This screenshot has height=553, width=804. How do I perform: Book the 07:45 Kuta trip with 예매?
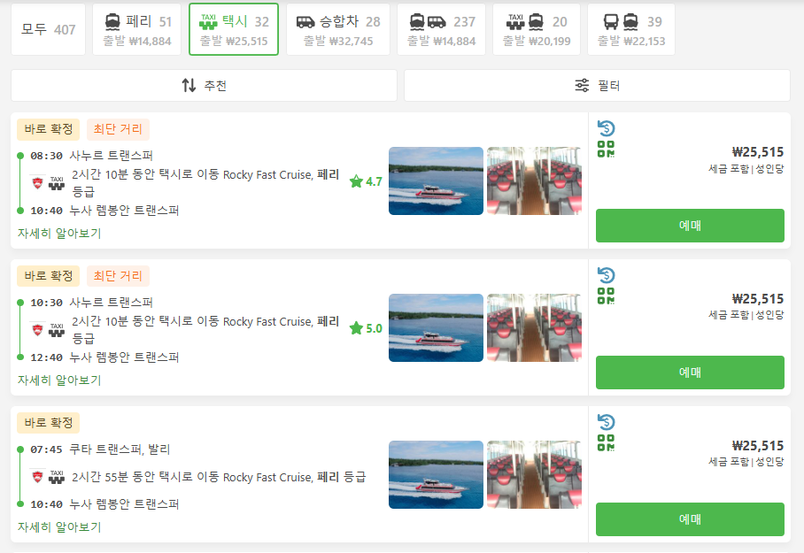coord(690,519)
